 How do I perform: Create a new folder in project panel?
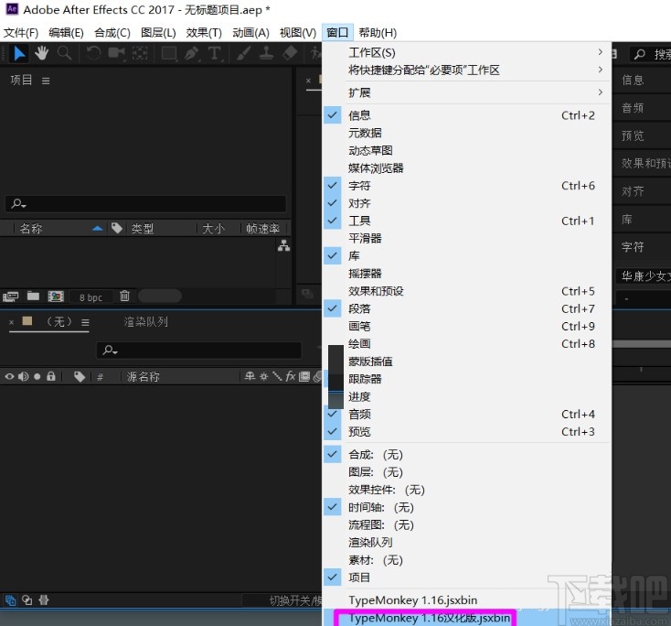[x=34, y=297]
